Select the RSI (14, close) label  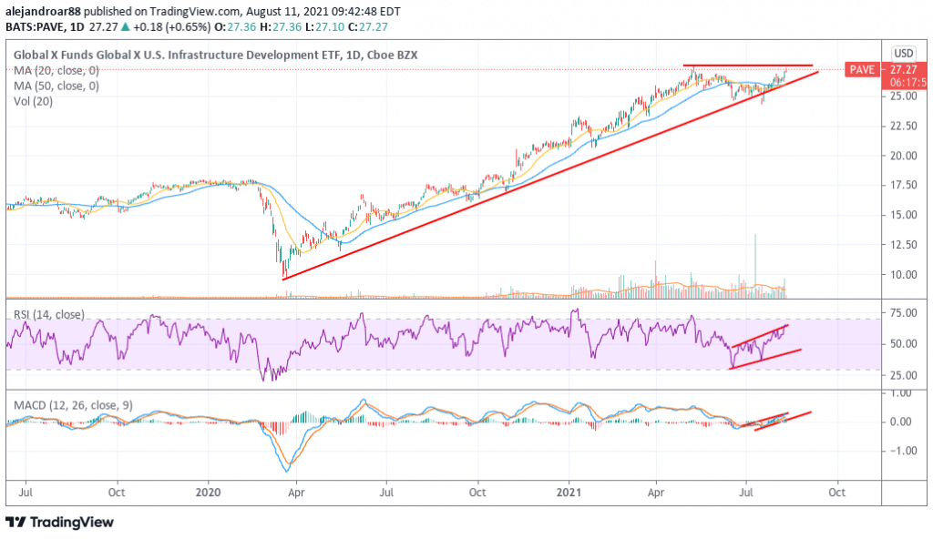point(49,314)
